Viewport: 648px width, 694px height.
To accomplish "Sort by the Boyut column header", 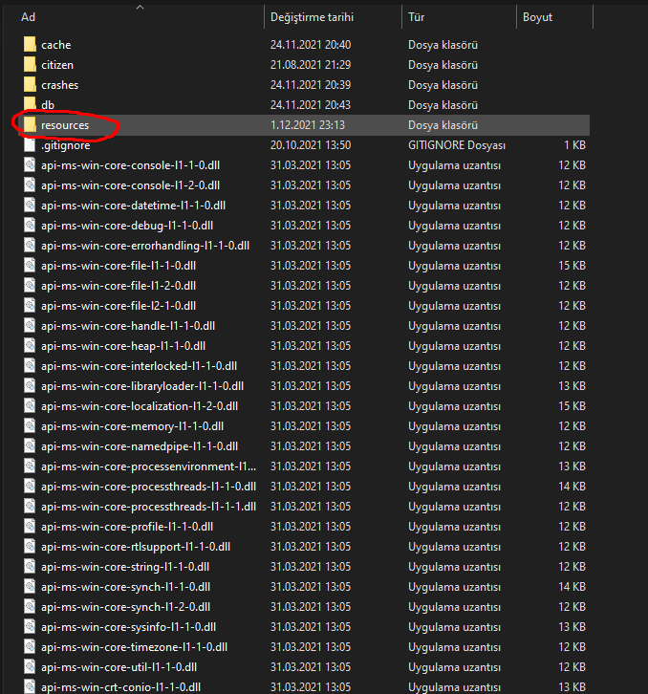I will coord(537,17).
